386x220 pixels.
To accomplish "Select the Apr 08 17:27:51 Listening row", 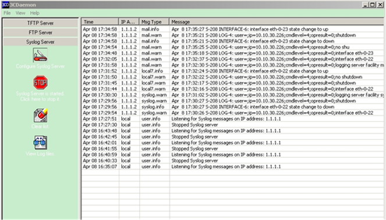I will [233, 119].
